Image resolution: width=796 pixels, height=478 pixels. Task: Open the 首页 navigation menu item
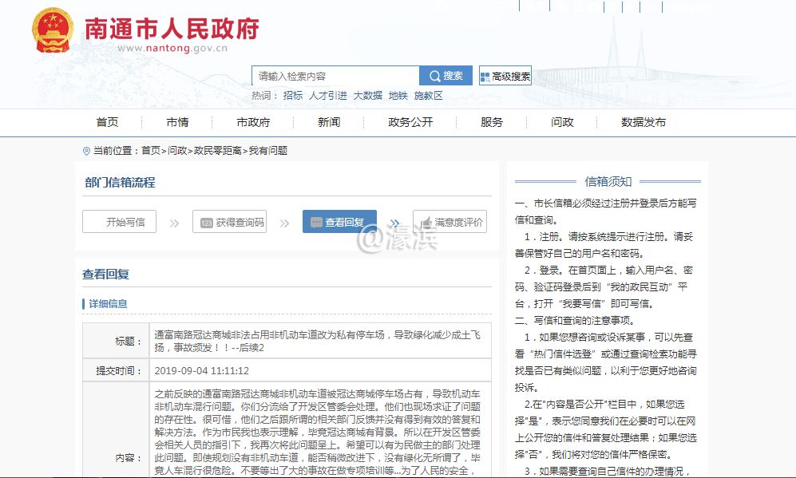click(x=107, y=122)
